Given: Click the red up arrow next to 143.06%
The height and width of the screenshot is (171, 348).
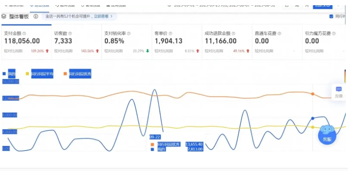Looking at the screenshot, I should pyautogui.click(x=97, y=51).
